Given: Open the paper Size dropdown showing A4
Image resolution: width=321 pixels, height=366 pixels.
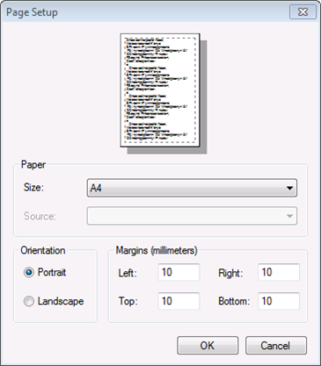Looking at the screenshot, I should click(192, 188).
